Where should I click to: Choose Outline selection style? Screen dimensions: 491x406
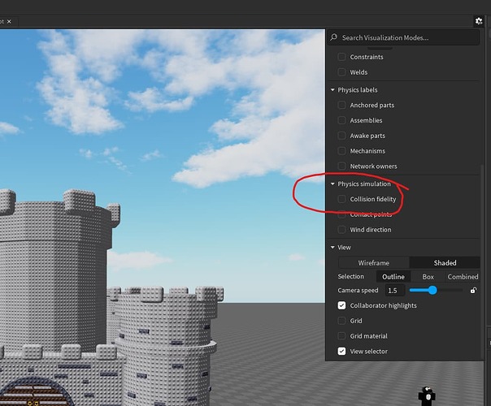(393, 277)
